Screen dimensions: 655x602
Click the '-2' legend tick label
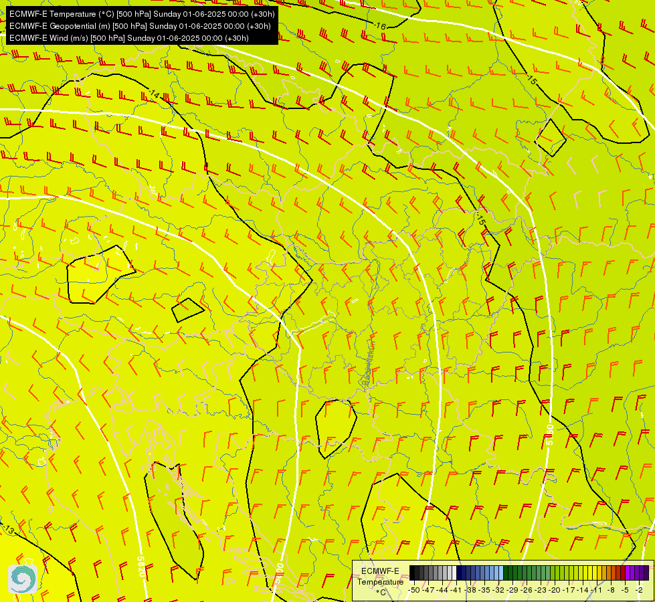pyautogui.click(x=639, y=591)
